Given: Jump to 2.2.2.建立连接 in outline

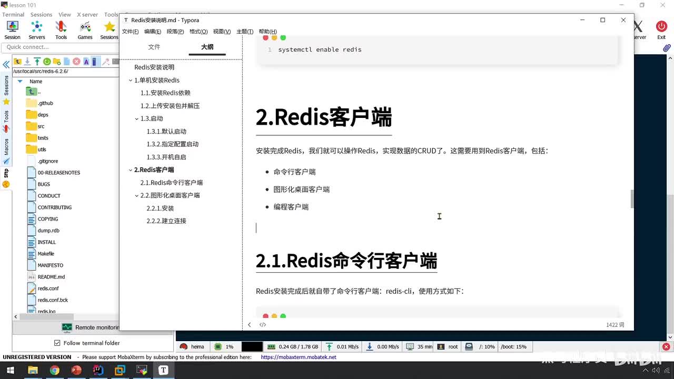Looking at the screenshot, I should (166, 221).
